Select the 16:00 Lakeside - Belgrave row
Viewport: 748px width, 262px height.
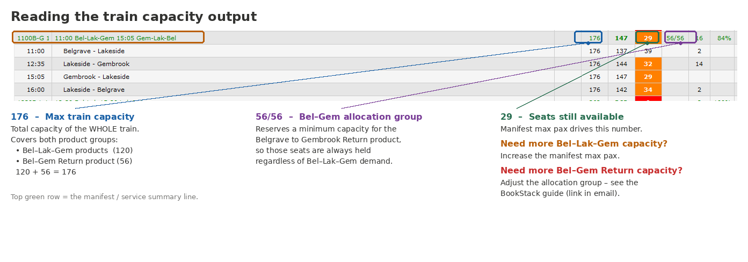(x=375, y=90)
